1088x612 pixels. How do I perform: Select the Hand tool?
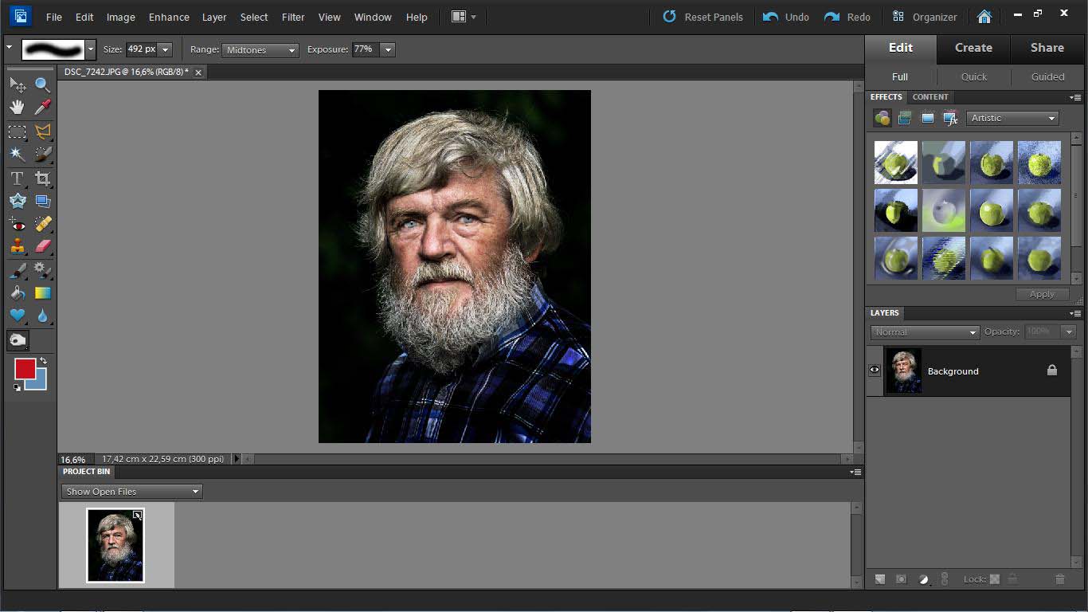pyautogui.click(x=17, y=108)
